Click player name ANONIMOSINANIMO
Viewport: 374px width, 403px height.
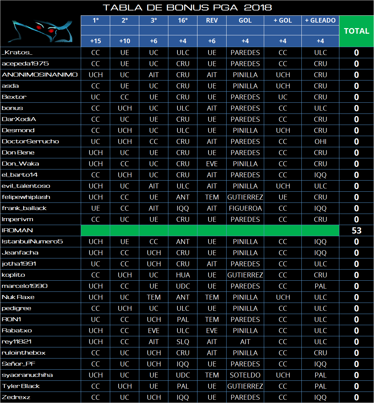click(x=40, y=75)
